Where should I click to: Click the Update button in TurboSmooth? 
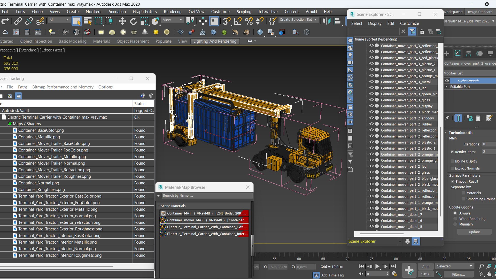[x=474, y=232]
